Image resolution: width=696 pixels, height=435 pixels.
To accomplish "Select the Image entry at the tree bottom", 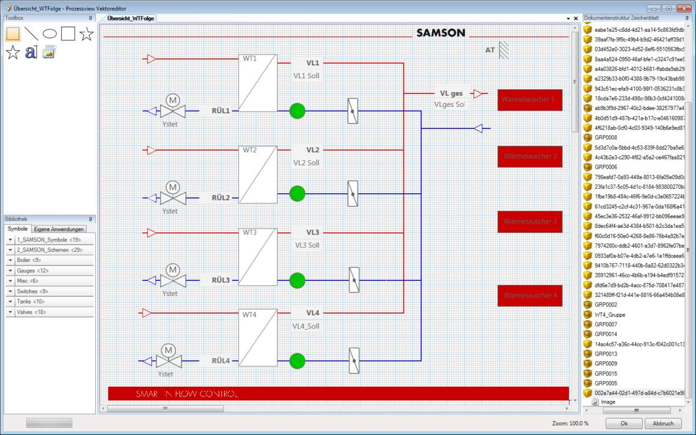I will pos(609,401).
